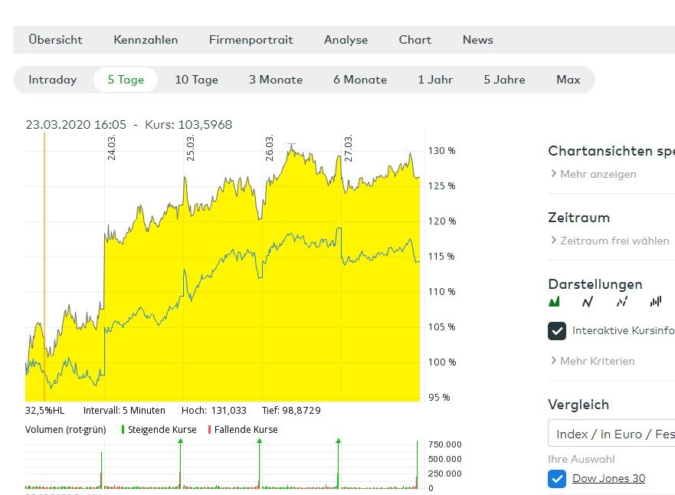
Task: Open the Kennzahlen tab
Action: click(x=146, y=40)
